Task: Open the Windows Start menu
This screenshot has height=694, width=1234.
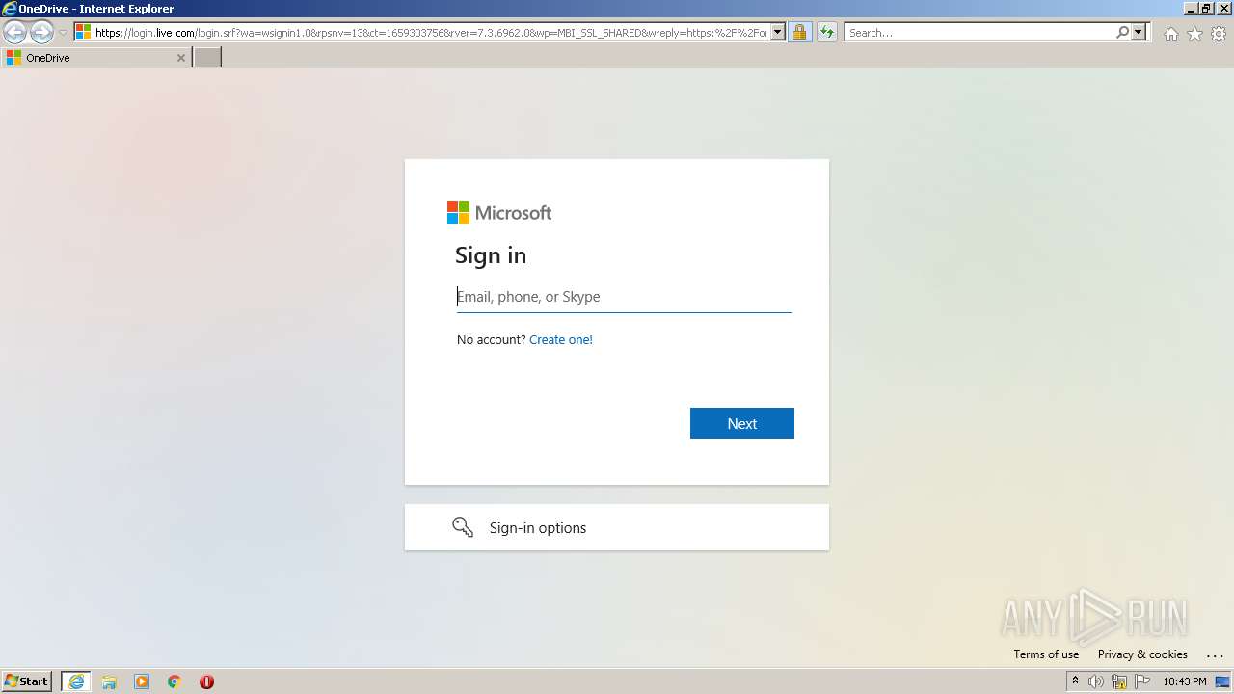Action: point(27,681)
